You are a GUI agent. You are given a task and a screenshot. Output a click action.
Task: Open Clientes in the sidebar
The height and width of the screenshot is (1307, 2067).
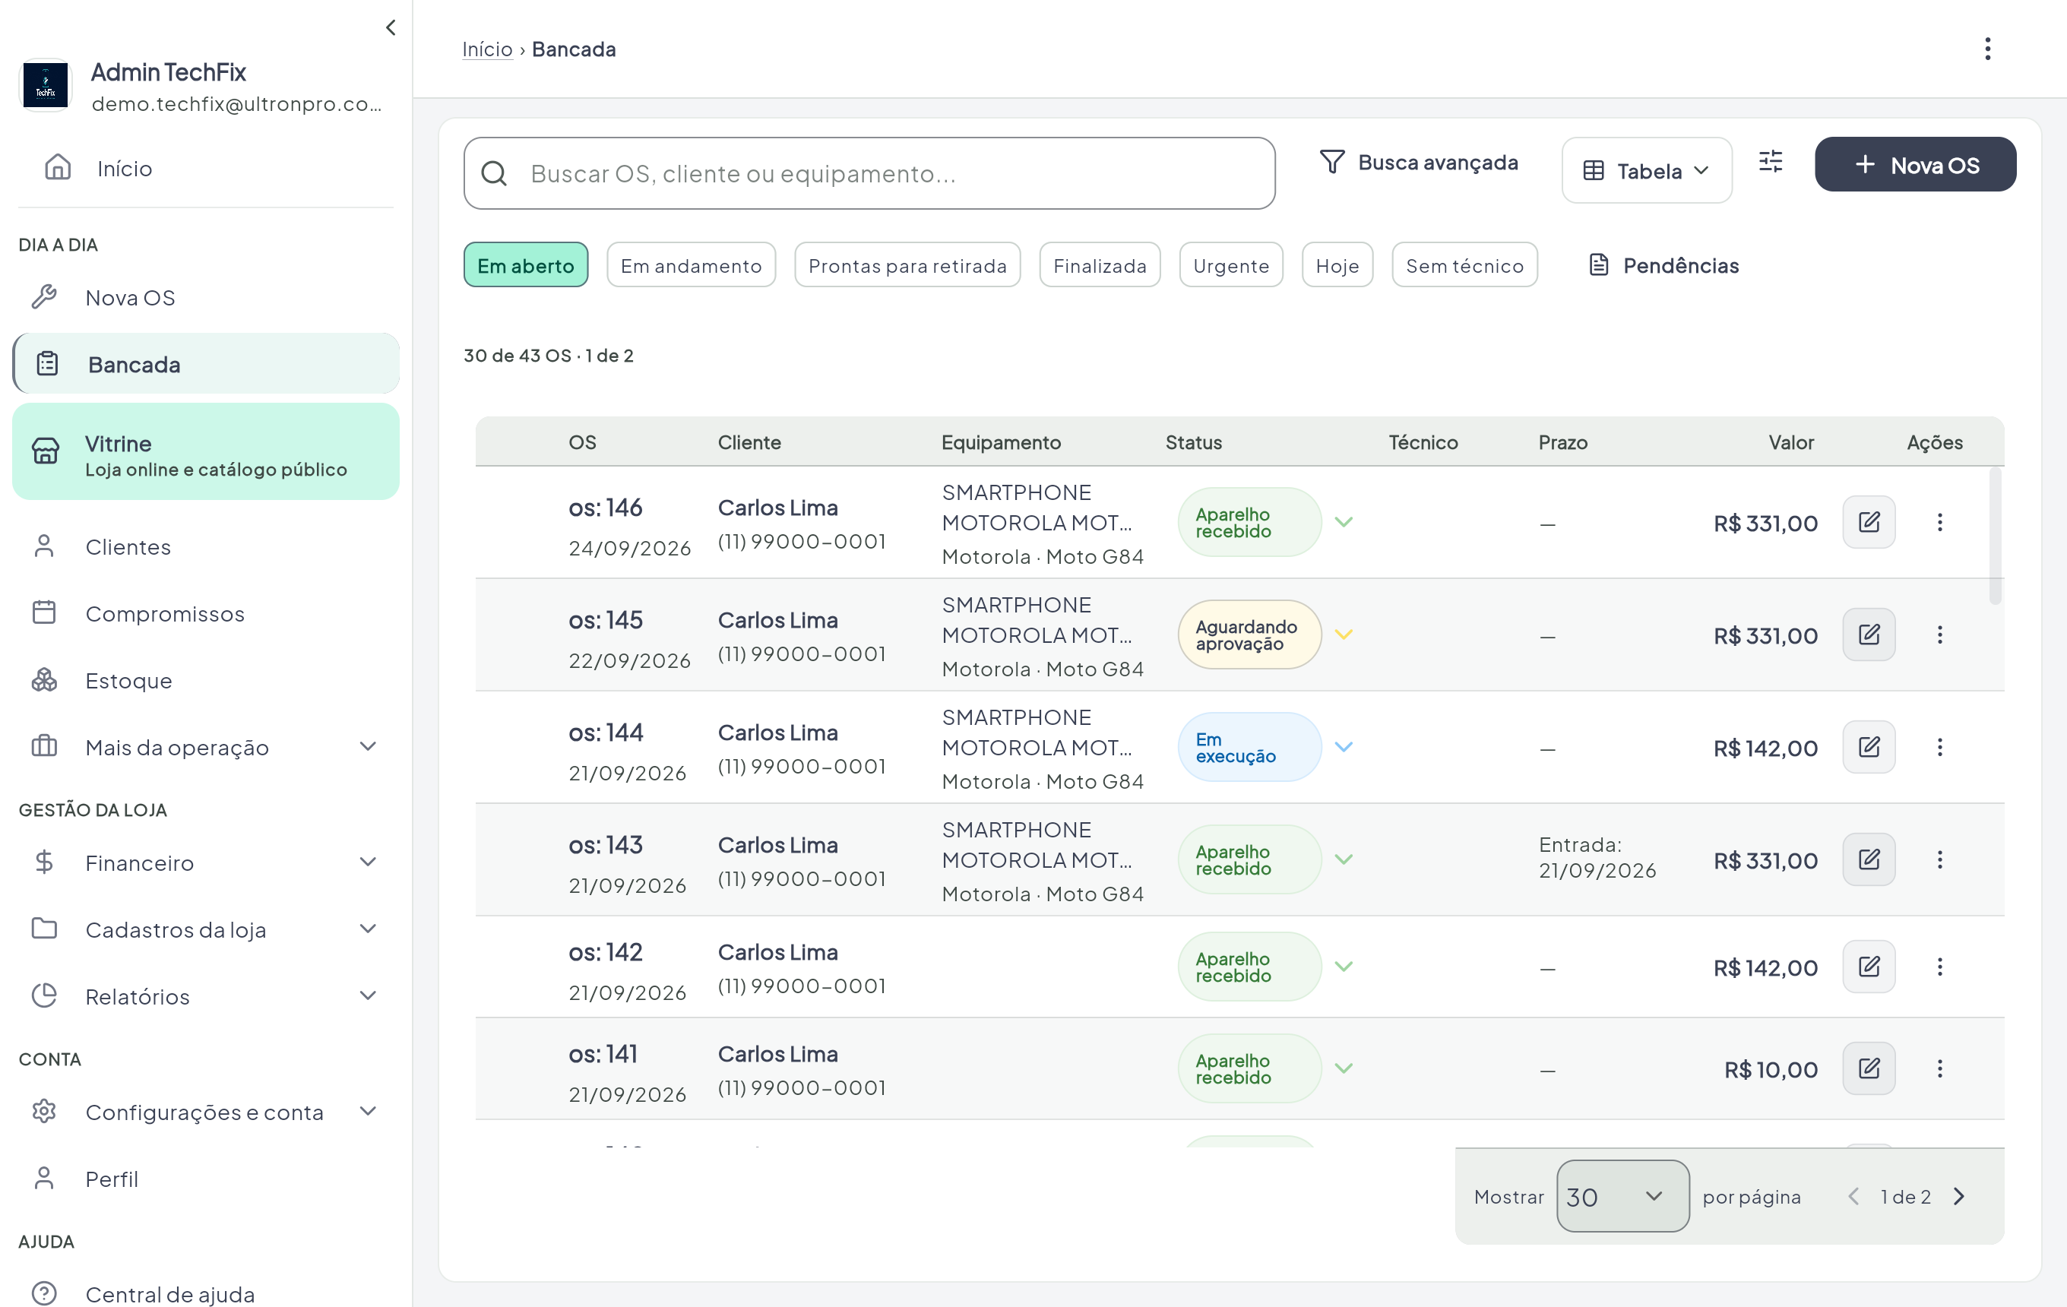point(206,546)
